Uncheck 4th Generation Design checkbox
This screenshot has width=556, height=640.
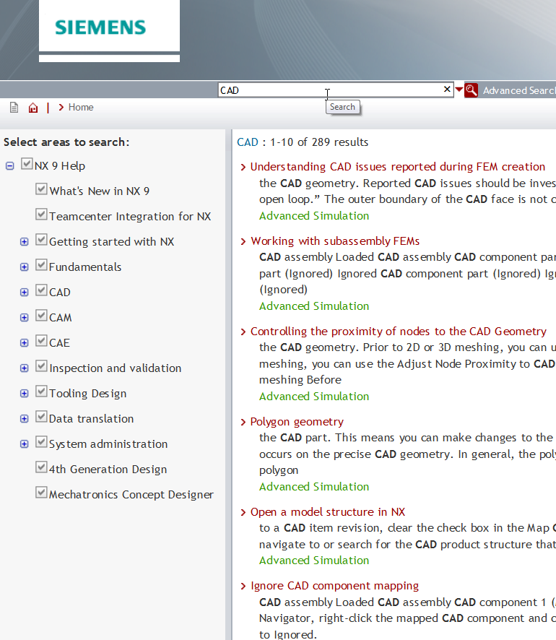tap(41, 467)
